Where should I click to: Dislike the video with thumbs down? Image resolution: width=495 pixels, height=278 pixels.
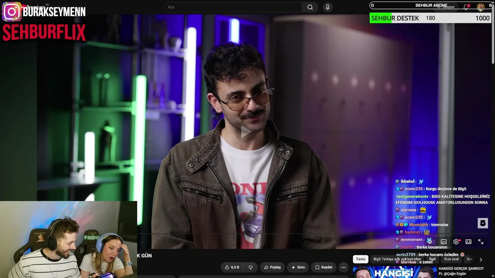point(251,267)
